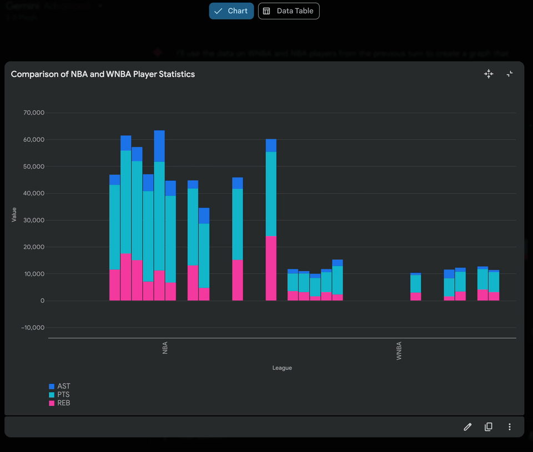This screenshot has width=533, height=452.
Task: Click the checkmark icon in Chart tab
Action: tap(218, 11)
